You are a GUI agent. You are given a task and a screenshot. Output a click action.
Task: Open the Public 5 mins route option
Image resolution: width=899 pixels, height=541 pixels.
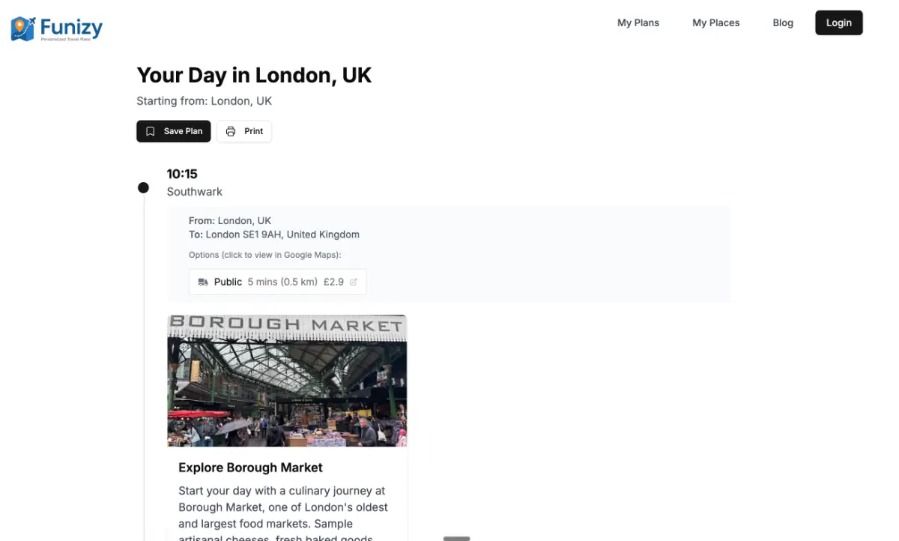277,282
